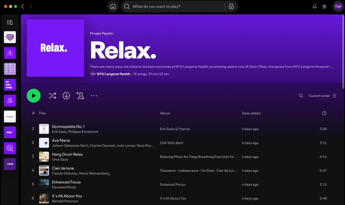Select Gymnopédie No. 1 track
This screenshot has height=205, width=345.
click(68, 127)
